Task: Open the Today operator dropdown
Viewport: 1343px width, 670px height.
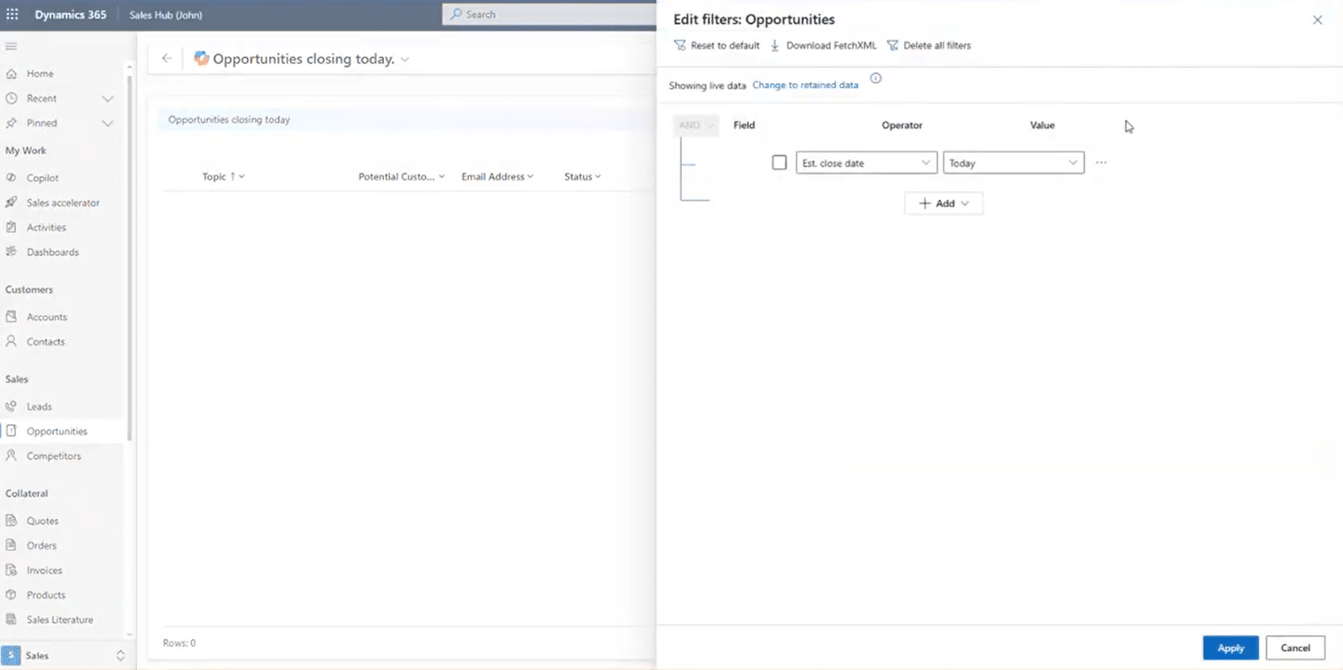Action: coord(1013,163)
